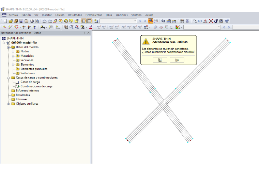
Task: Expand the Materiales tree node
Action: 13,56
